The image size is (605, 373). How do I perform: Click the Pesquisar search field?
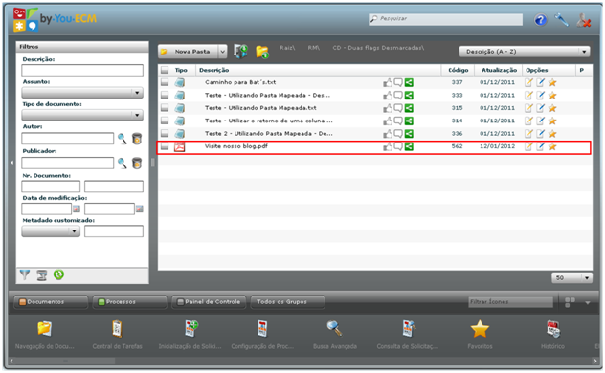446,19
